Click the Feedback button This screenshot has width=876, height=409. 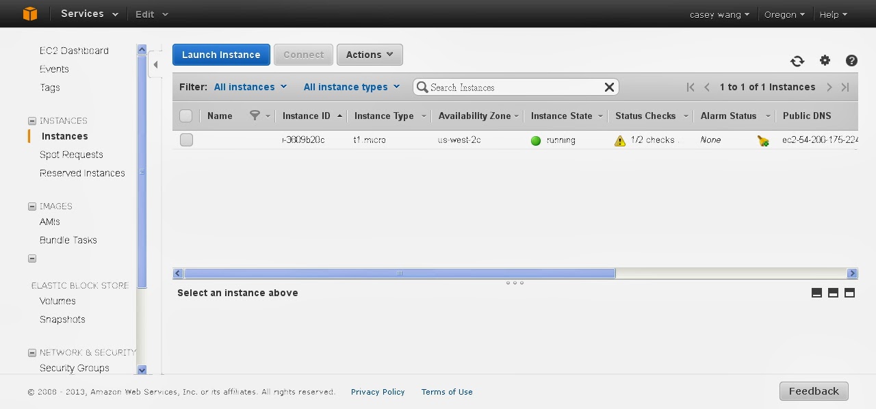tap(814, 391)
